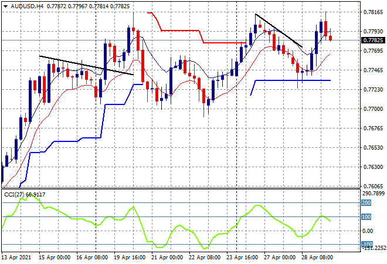Click the 21 Apr 00:00 time label
The height and width of the screenshot is (264, 387).
[x=167, y=258]
